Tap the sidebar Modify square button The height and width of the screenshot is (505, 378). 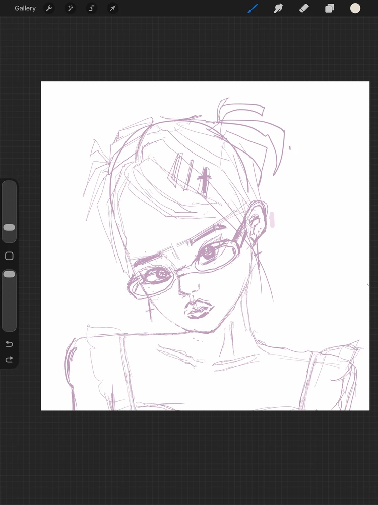(9, 256)
